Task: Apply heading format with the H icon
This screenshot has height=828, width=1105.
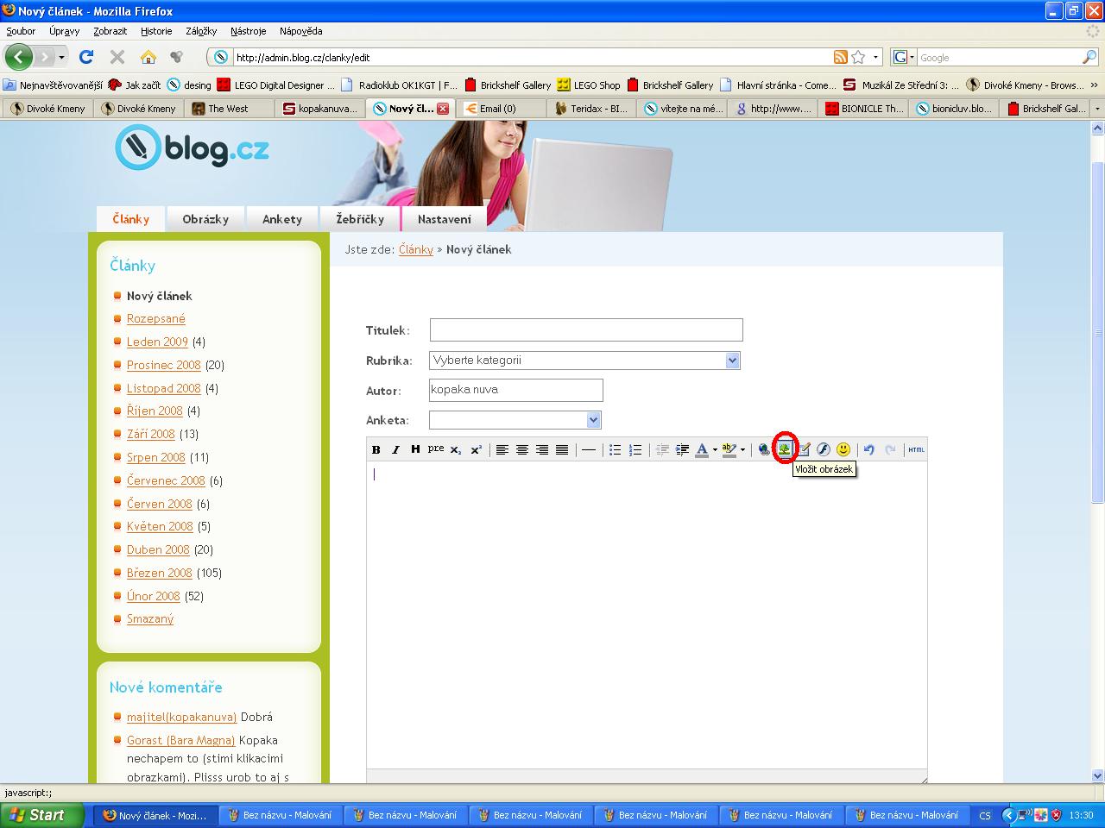Action: (415, 449)
